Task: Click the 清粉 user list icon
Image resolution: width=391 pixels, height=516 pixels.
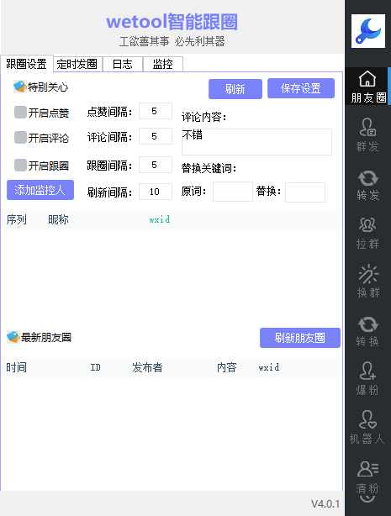Action: click(367, 469)
